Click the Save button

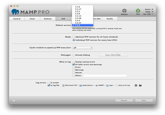(x=144, y=100)
